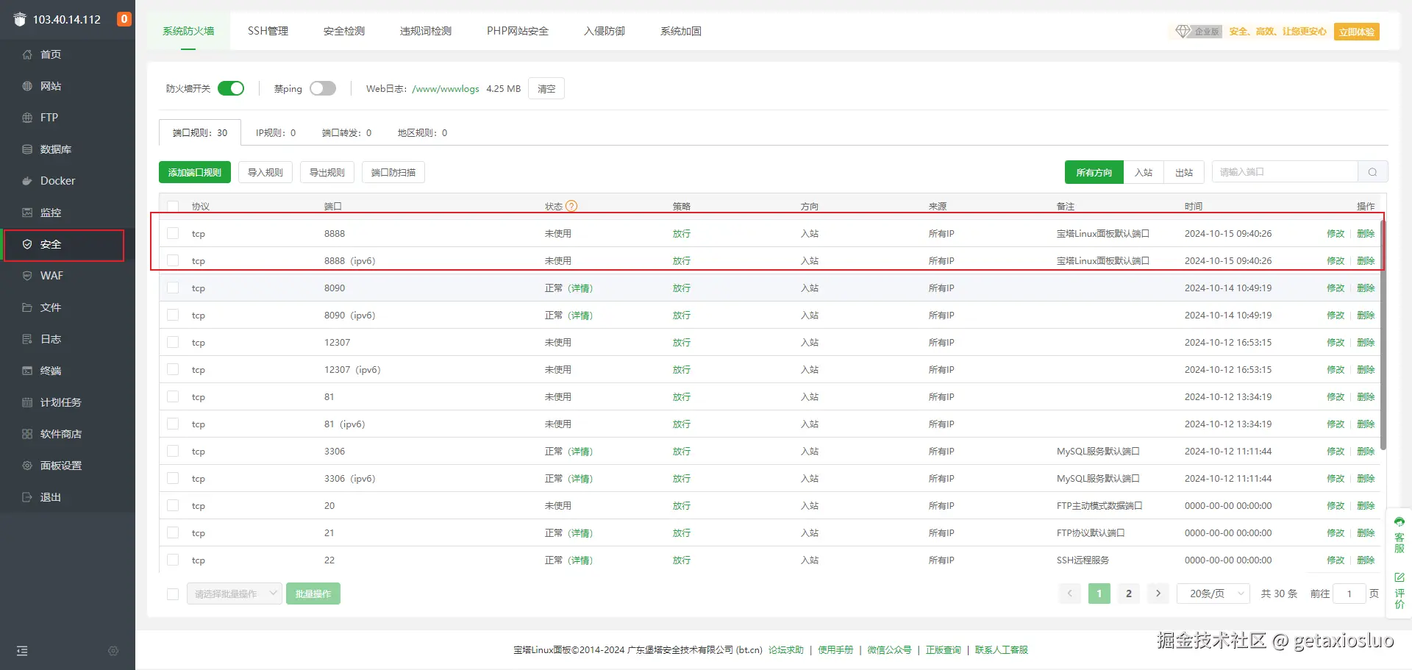Toggle the 防火墙开关 switch

coord(231,88)
